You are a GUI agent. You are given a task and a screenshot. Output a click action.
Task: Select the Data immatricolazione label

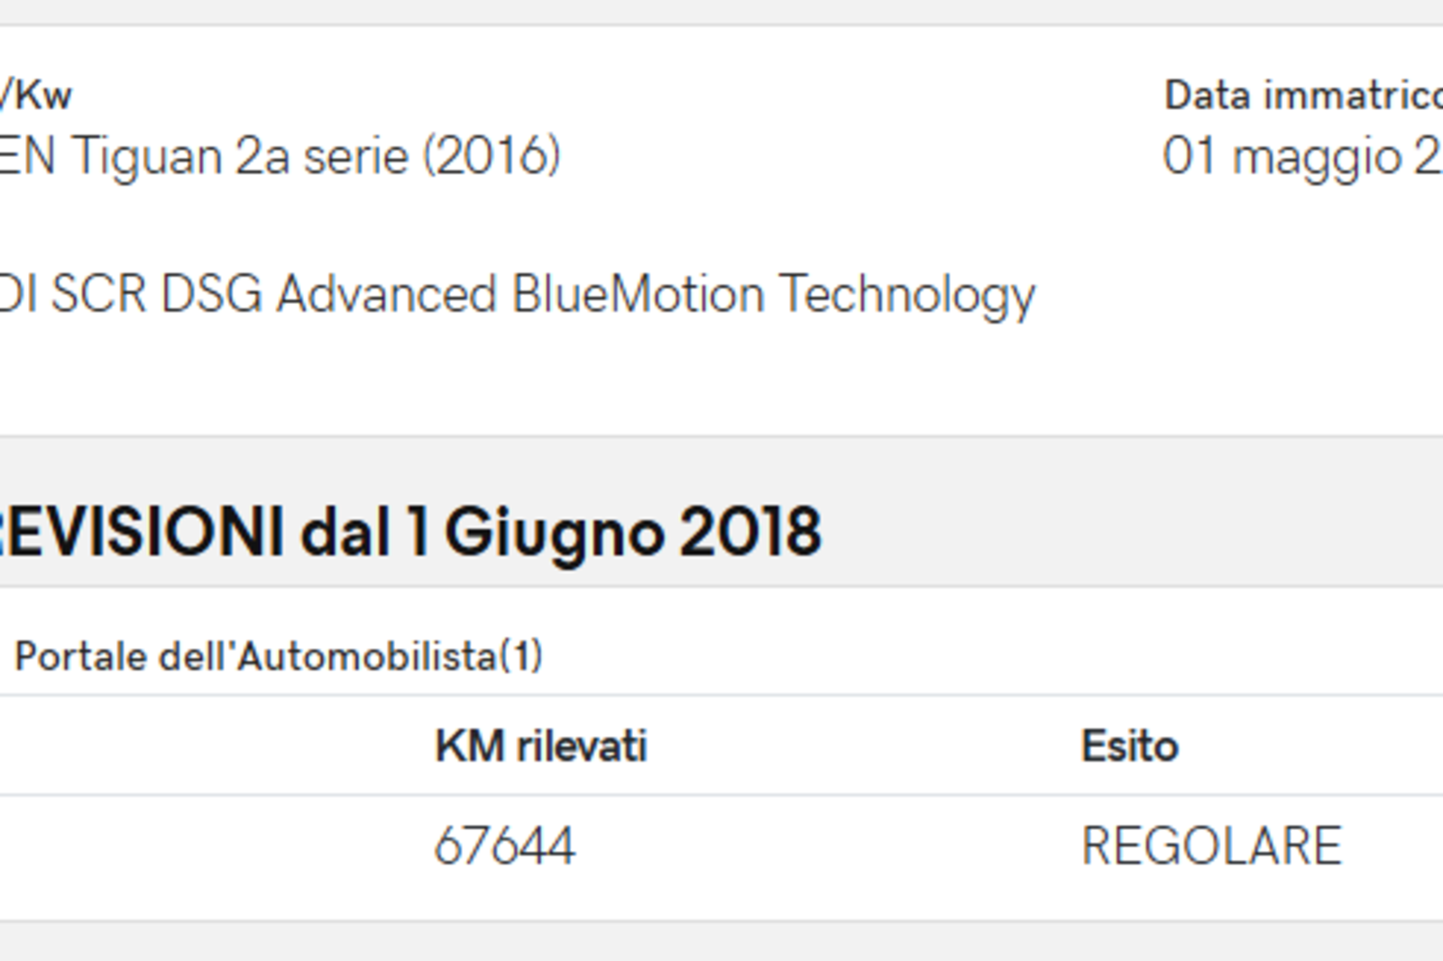[x=1303, y=95]
